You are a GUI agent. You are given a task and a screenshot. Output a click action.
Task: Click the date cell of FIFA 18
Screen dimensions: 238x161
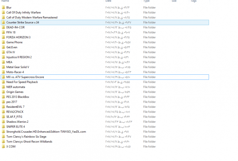click(x=118, y=32)
